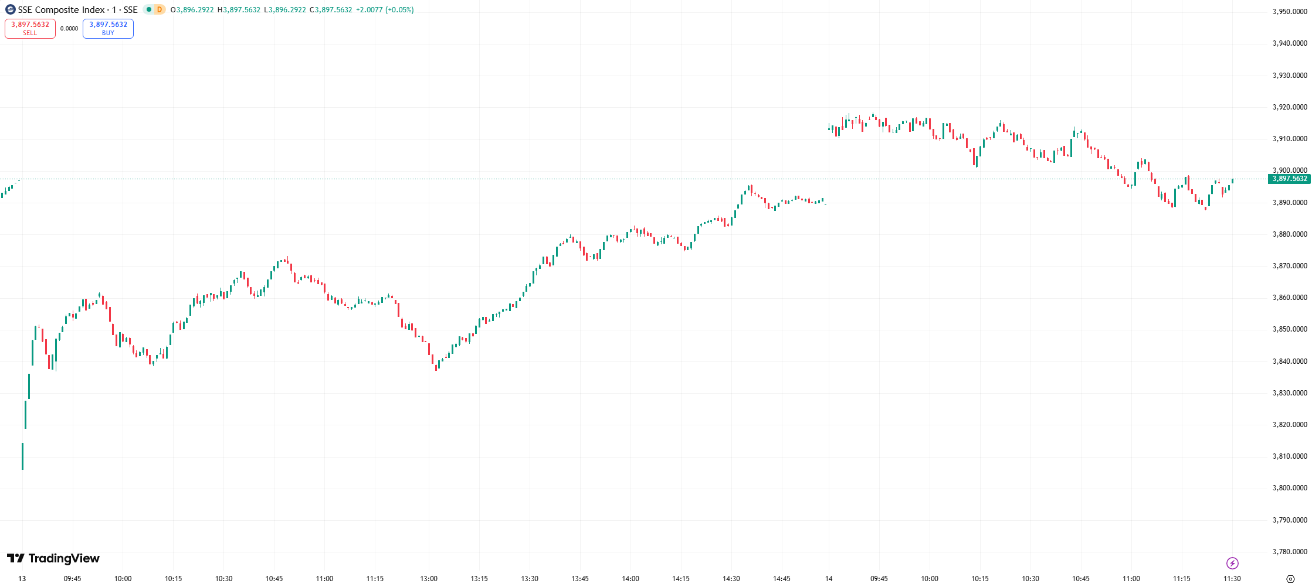Click the 3,780.0000 price axis label
Viewport: 1312px width, 587px height.
click(x=1290, y=551)
